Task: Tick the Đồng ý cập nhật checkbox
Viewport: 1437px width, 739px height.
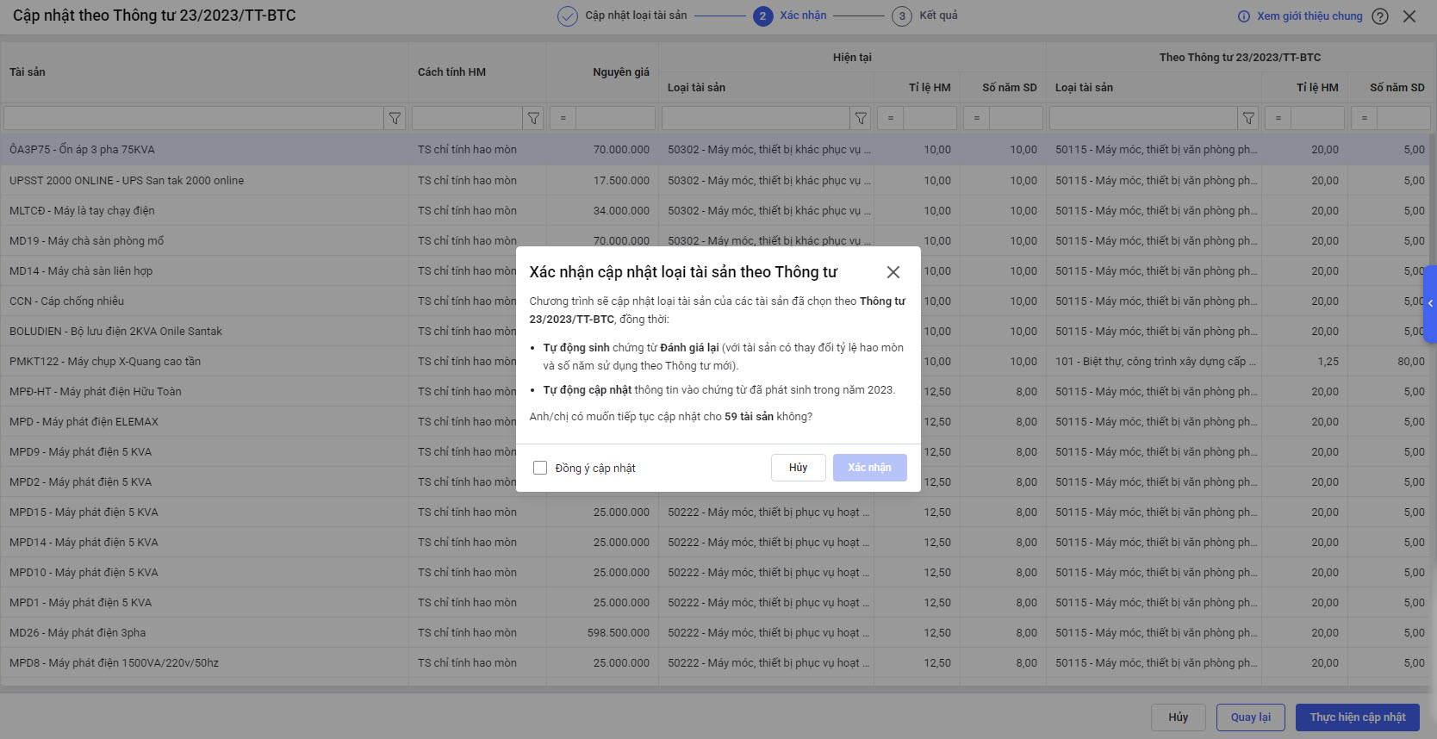Action: [x=540, y=468]
